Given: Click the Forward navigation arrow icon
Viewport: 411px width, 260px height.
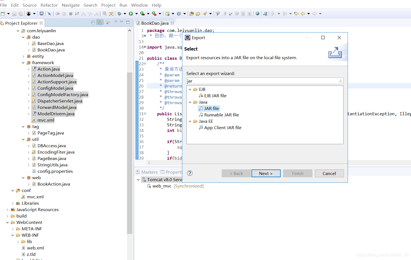Looking at the screenshot, I should click(315, 14).
